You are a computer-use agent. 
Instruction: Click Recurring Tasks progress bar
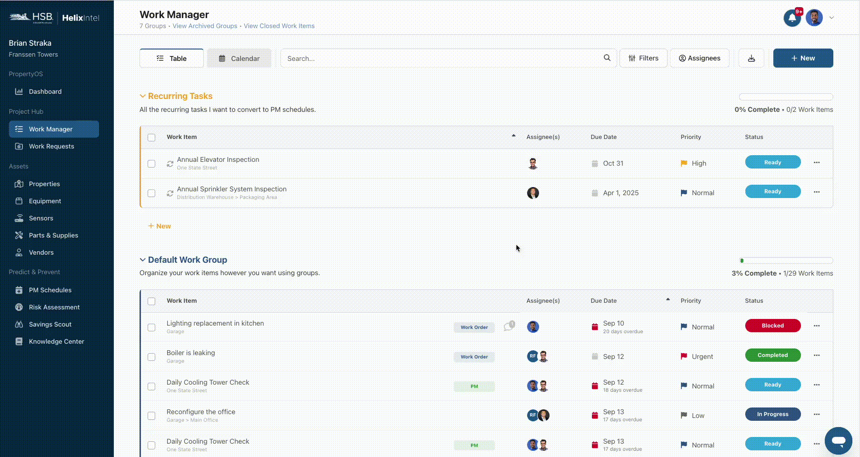[x=786, y=97]
